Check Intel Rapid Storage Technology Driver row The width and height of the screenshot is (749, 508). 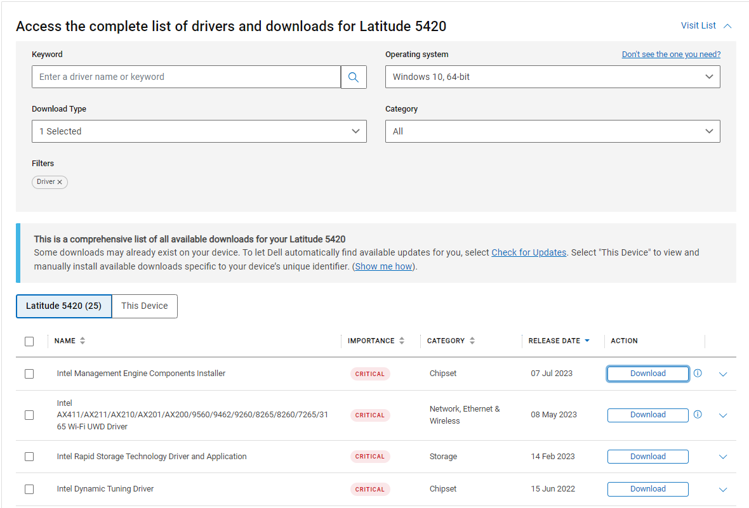point(29,457)
